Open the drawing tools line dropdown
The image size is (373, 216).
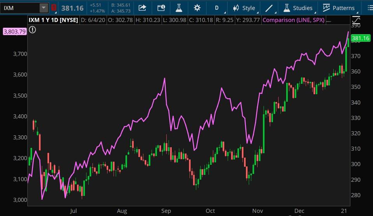pyautogui.click(x=269, y=8)
